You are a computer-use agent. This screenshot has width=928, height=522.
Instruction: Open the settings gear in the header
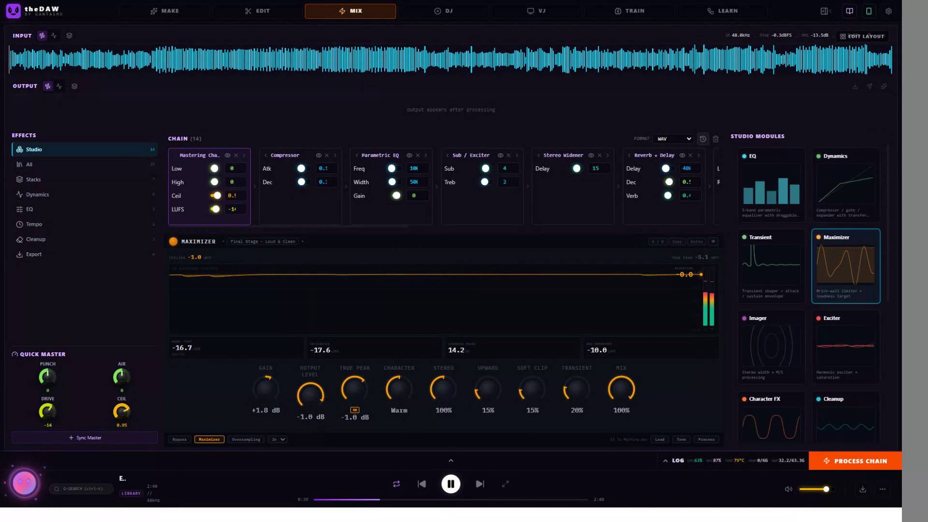[x=888, y=11]
